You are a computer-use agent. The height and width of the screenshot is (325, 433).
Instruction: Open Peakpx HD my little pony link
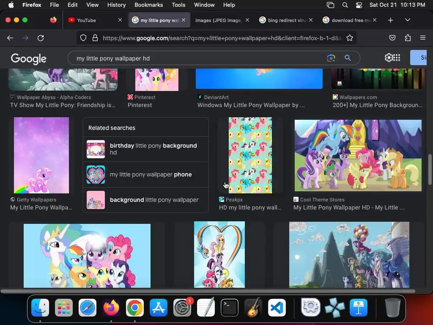pyautogui.click(x=250, y=207)
